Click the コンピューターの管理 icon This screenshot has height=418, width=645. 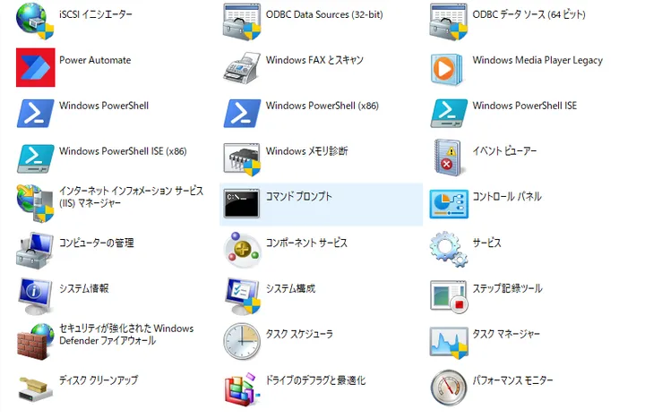(35, 251)
